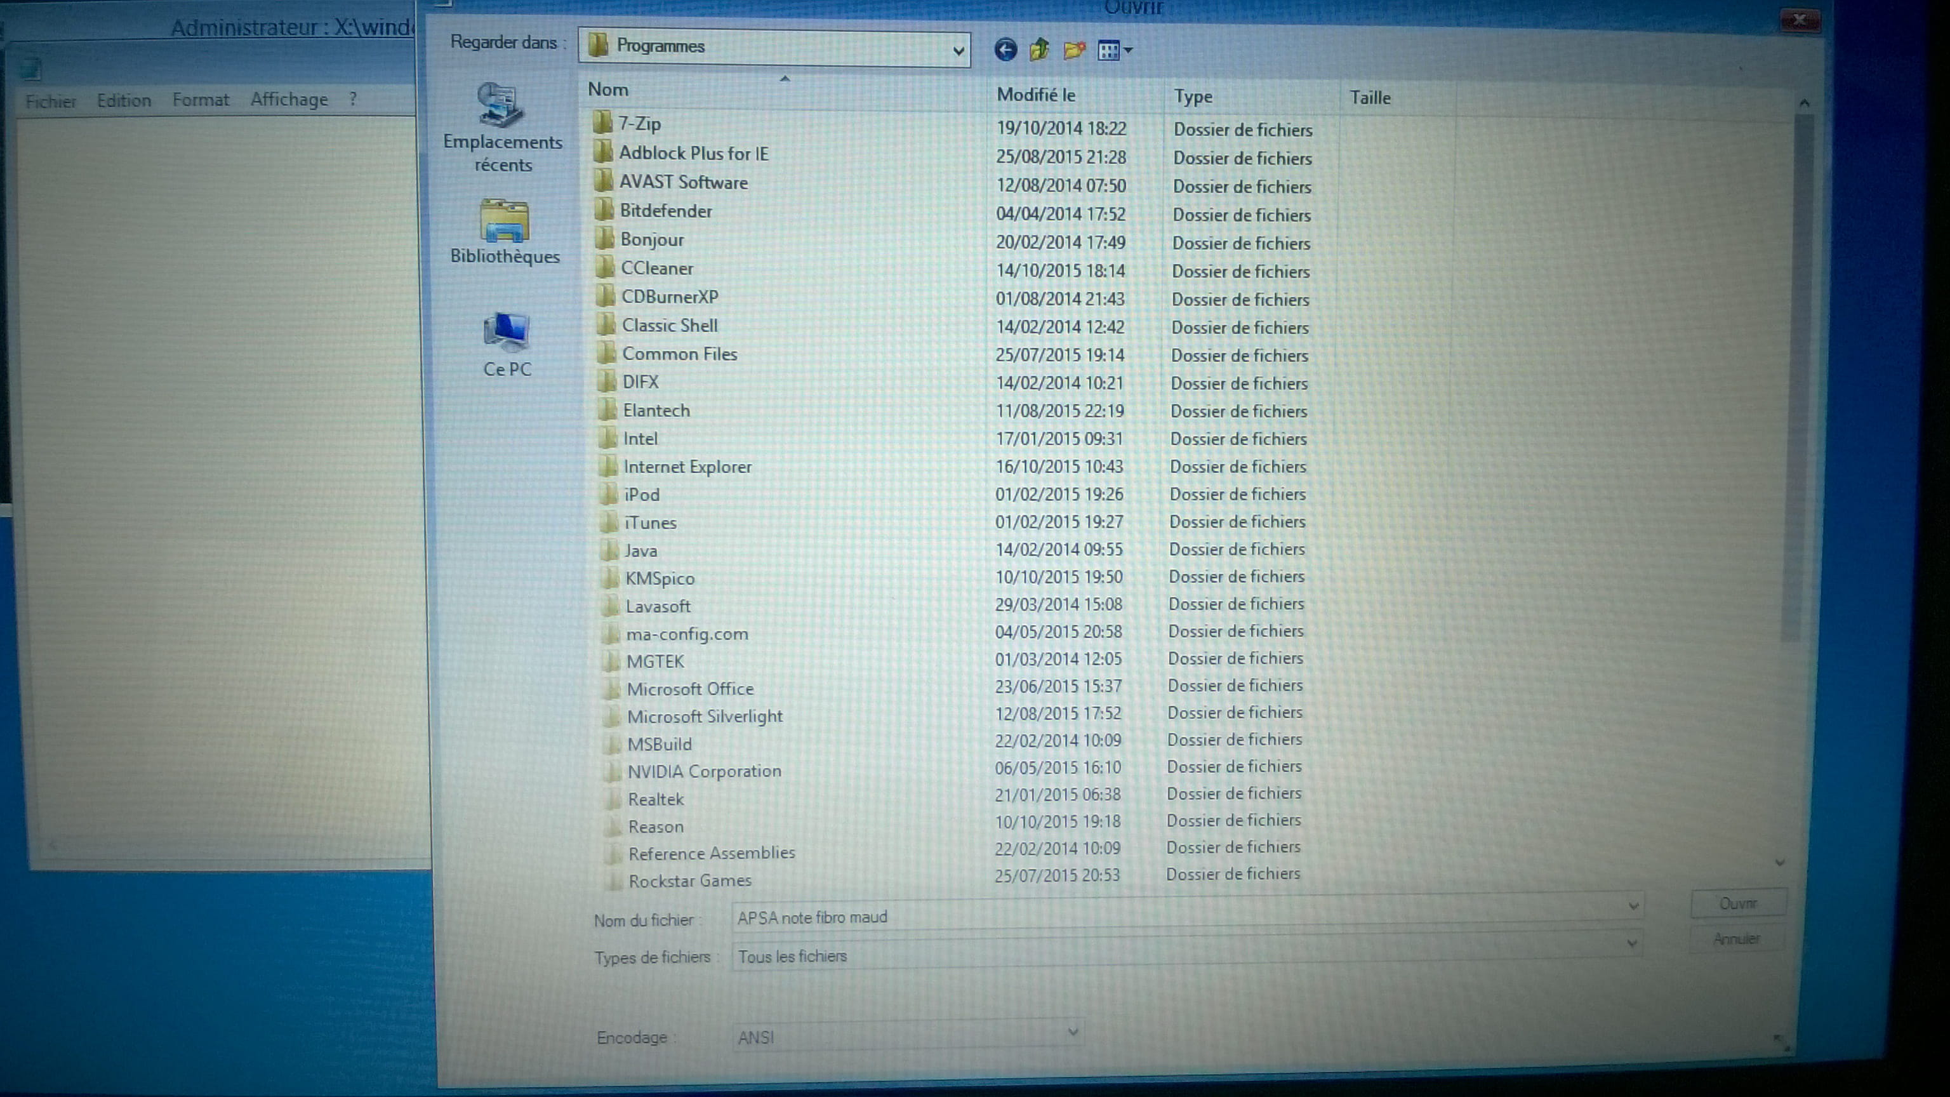Click the Ouvrir button
Viewport: 1950px width, 1097px height.
pyautogui.click(x=1738, y=903)
